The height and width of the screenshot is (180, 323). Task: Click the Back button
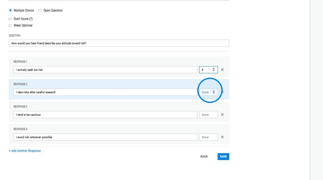click(204, 156)
